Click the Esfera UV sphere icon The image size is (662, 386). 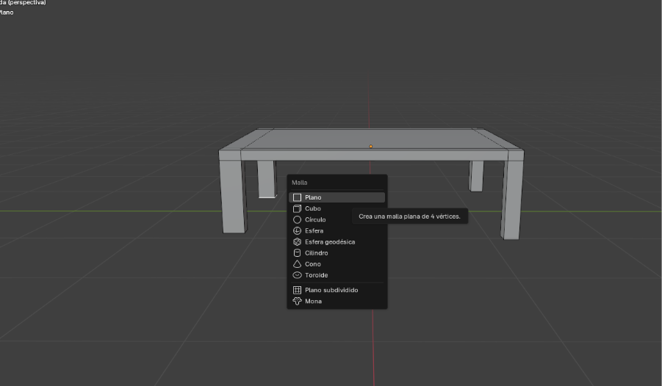[297, 230]
